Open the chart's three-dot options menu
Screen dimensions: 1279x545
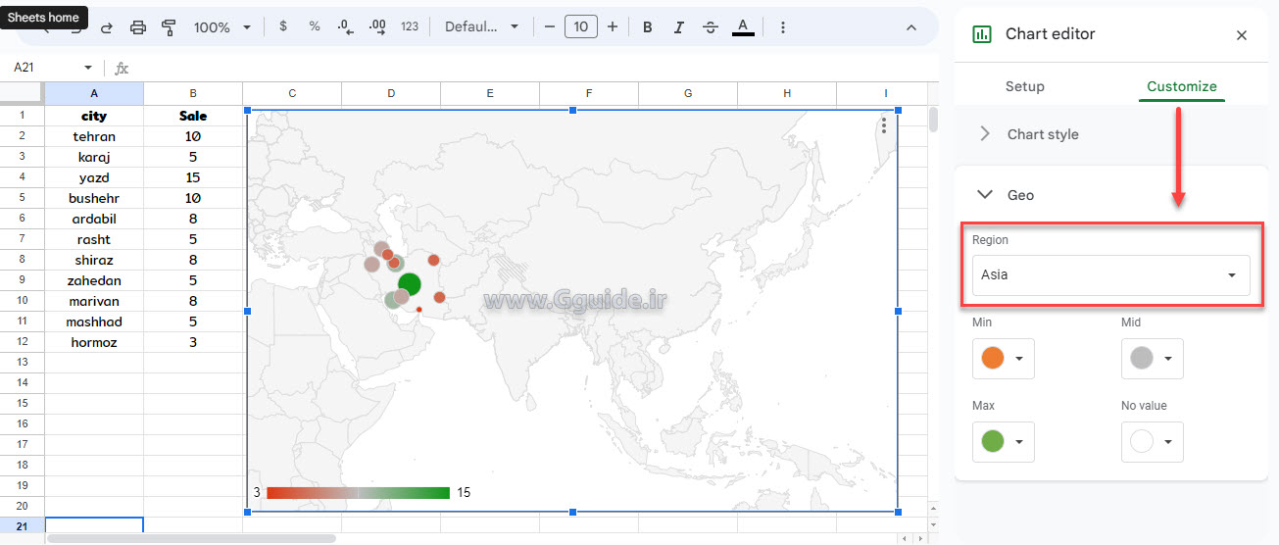coord(884,125)
